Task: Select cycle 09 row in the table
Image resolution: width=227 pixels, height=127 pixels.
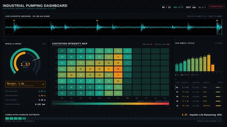Action: (x=199, y=101)
